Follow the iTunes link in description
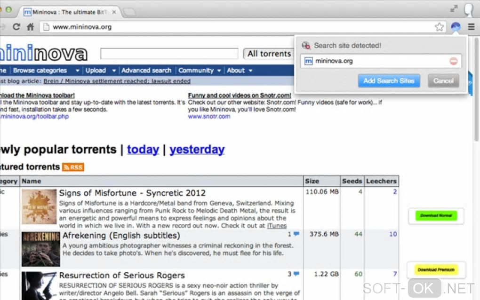This screenshot has width=480, height=300. tap(277, 226)
